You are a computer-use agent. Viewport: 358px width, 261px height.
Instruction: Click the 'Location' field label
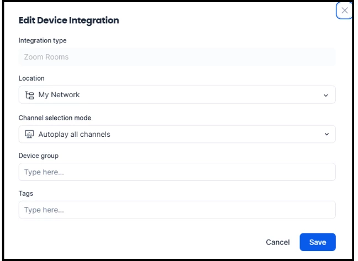[31, 78]
